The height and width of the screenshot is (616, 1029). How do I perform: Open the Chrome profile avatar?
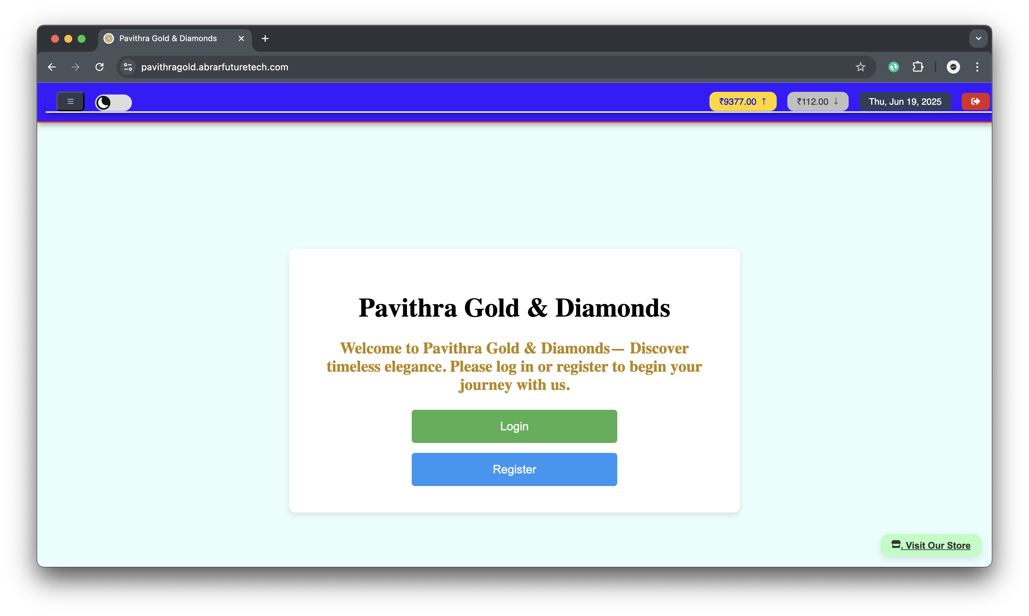point(953,67)
